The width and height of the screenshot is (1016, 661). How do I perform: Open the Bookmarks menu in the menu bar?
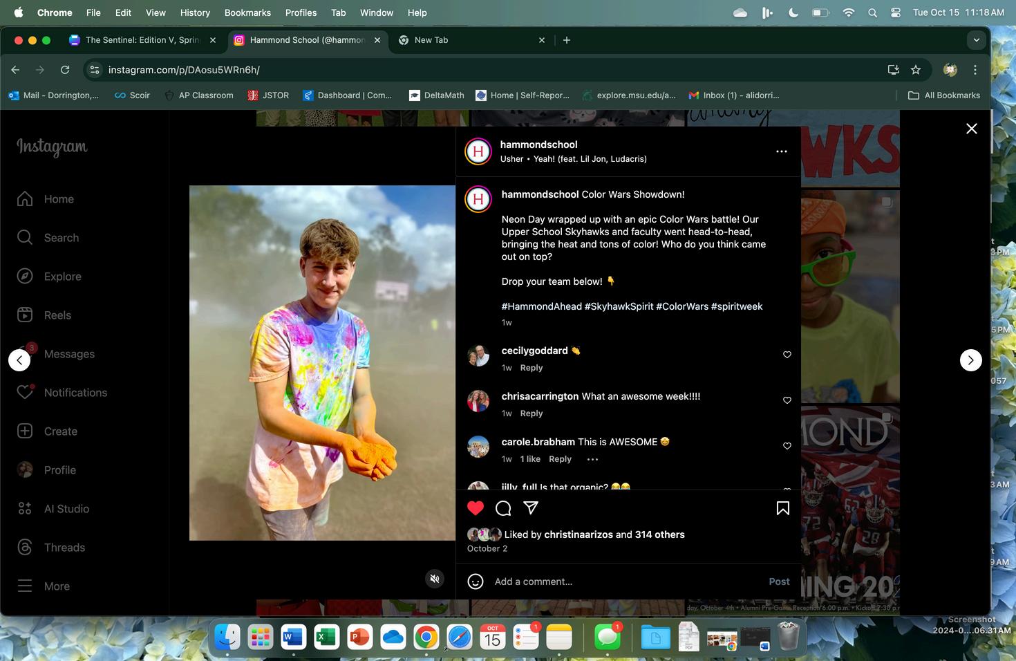247,12
